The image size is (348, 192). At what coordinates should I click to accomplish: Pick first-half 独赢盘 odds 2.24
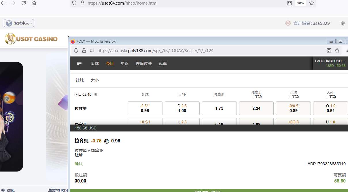(x=256, y=108)
